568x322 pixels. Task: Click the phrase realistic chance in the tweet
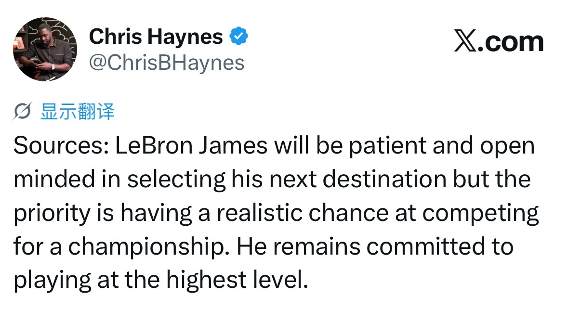point(303,213)
